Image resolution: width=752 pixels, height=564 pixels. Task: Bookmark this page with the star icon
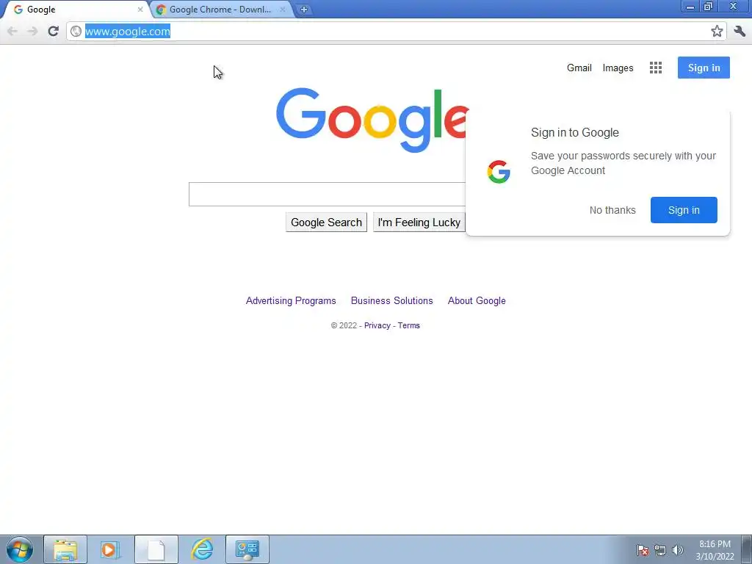click(x=717, y=31)
